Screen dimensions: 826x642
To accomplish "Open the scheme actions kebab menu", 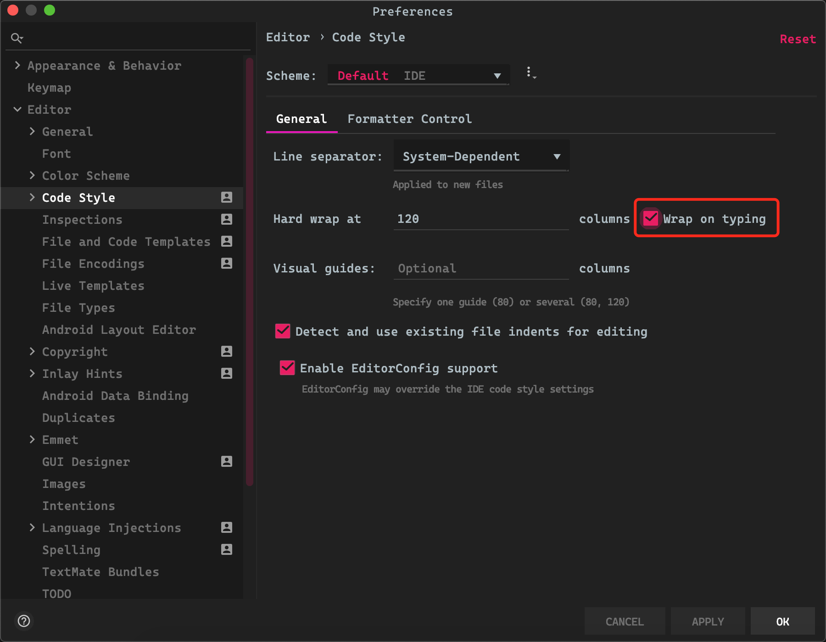I will 530,73.
